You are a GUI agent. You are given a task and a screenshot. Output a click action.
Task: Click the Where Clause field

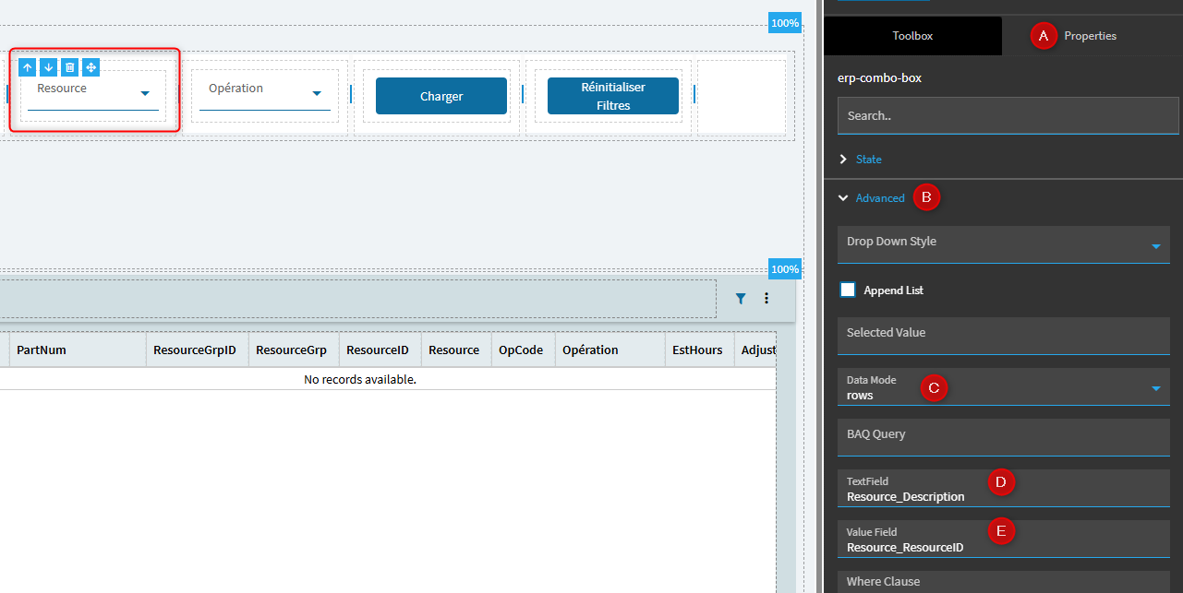[1004, 582]
